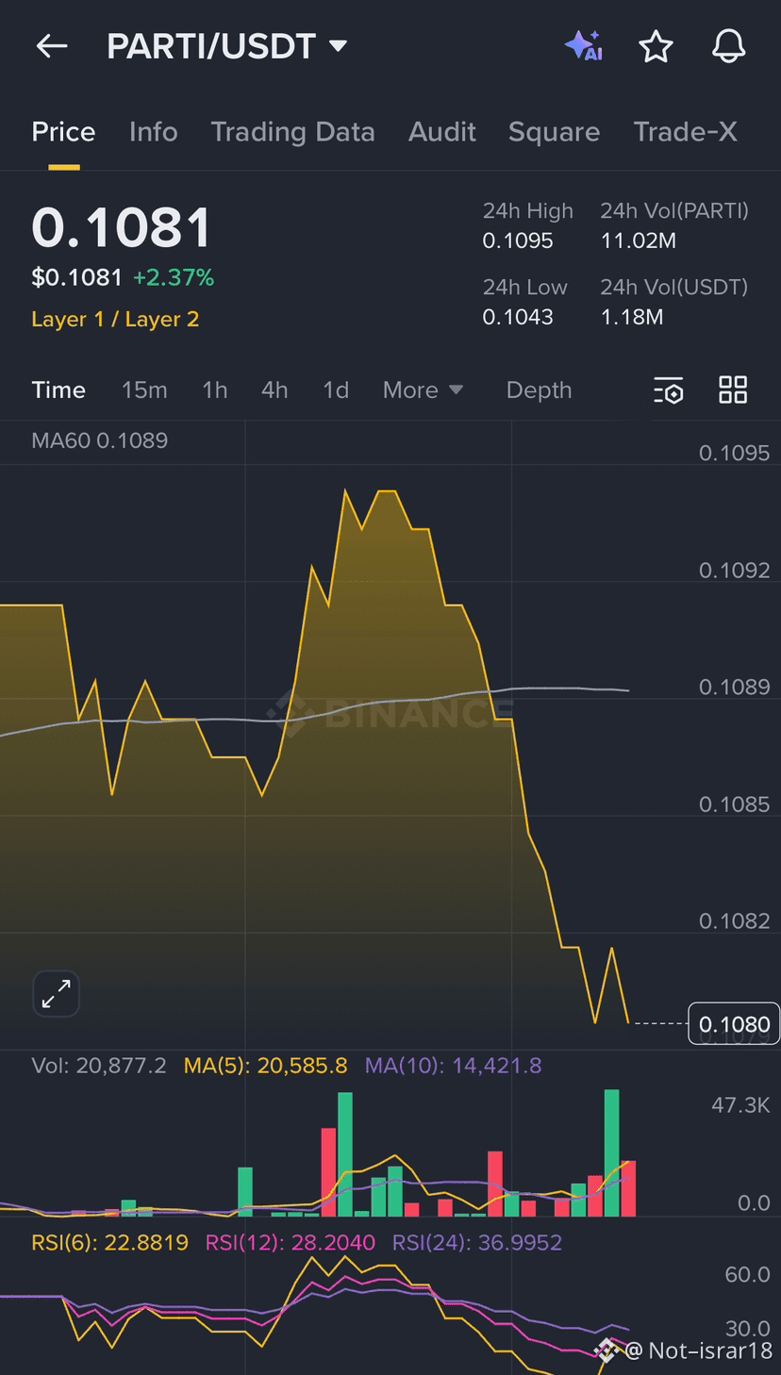781x1375 pixels.
Task: Tap the tallest green volume bar at right
Action: point(611,1152)
